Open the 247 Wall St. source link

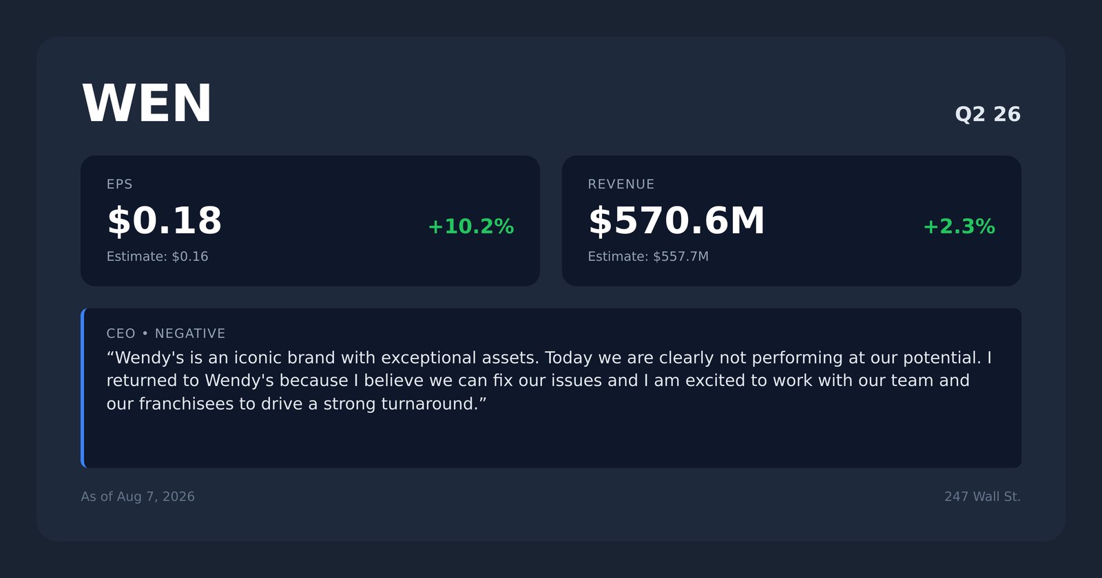coord(982,497)
